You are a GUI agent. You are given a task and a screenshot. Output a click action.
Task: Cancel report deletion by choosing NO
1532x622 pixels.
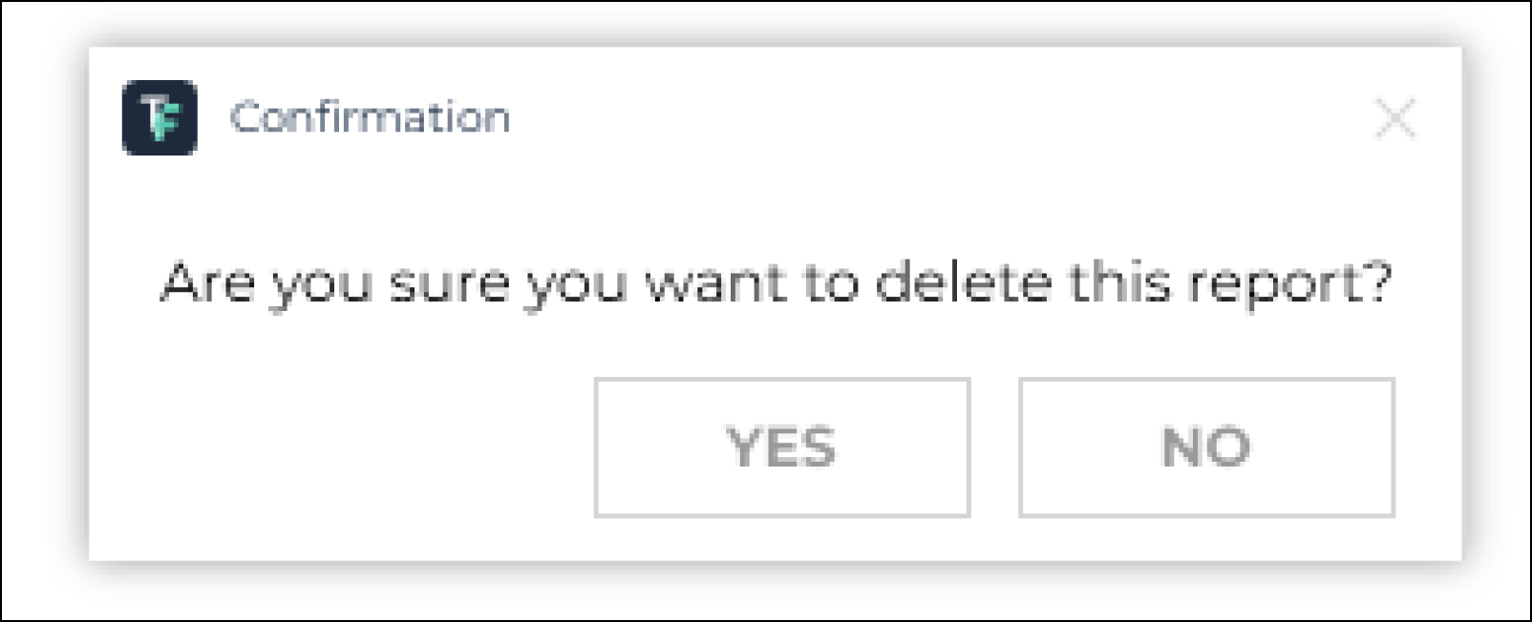pyautogui.click(x=1206, y=447)
